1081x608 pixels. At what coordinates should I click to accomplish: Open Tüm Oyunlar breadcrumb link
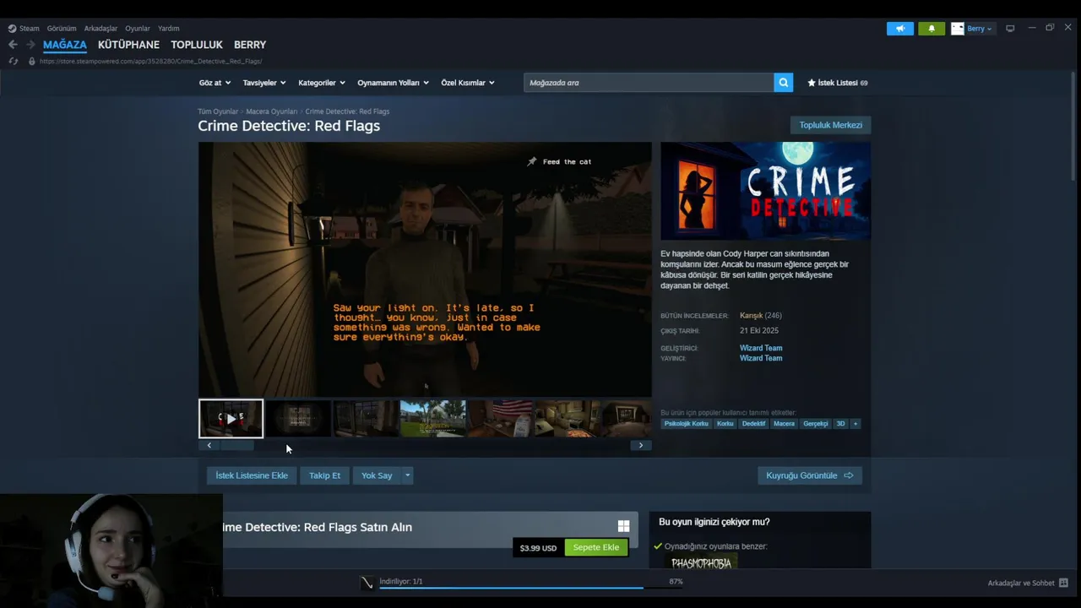(218, 111)
